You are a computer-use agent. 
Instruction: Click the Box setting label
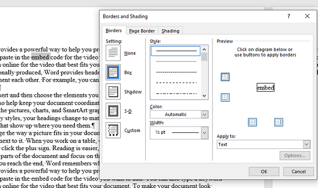click(128, 72)
